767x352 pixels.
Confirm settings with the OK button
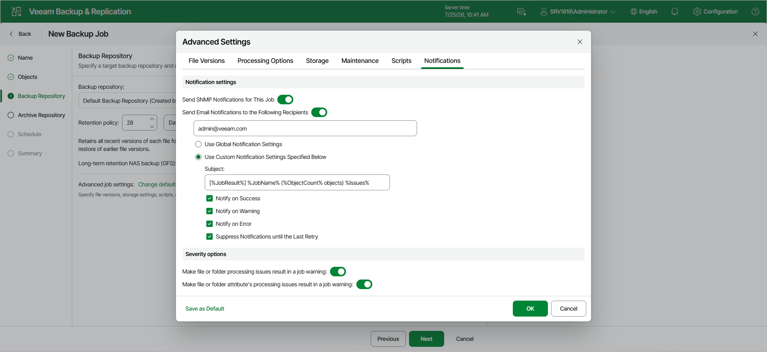coord(530,309)
